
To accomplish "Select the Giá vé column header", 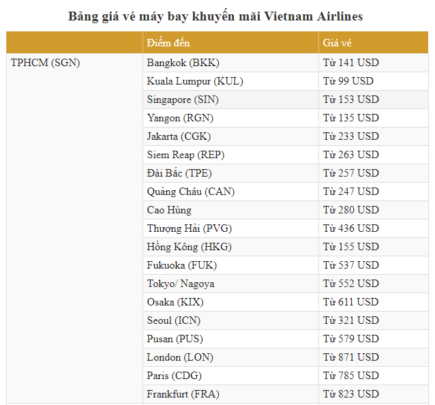I will (x=373, y=42).
